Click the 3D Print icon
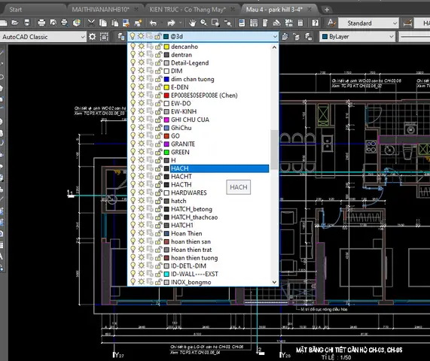430x361 pixels. 77,23
